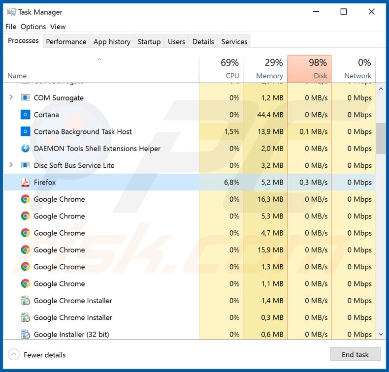Switch to the App history tab
Image resolution: width=389 pixels, height=372 pixels.
click(x=112, y=42)
